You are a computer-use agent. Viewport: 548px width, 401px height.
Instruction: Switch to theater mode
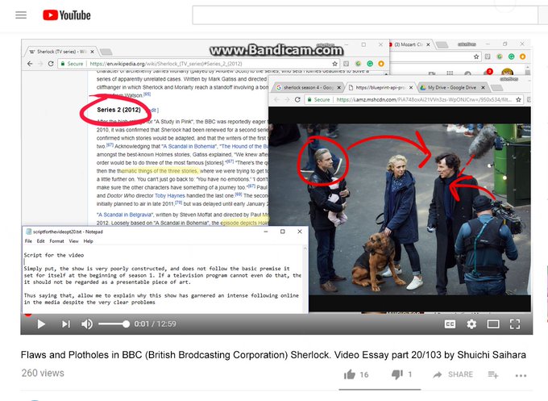(493, 324)
